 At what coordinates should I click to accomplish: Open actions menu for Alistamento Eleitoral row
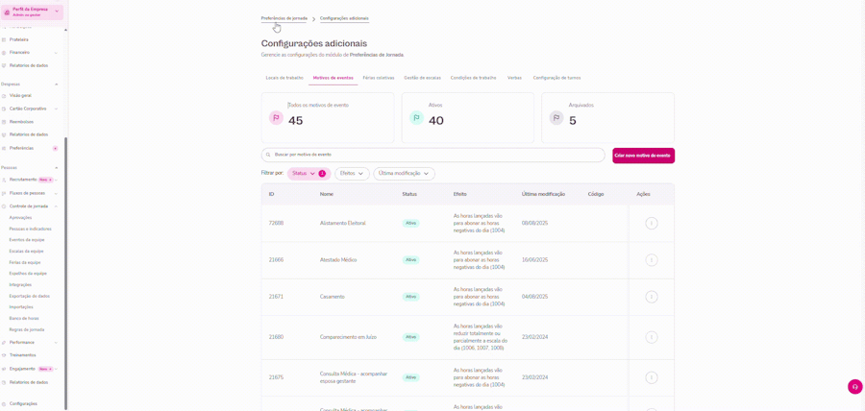pyautogui.click(x=651, y=223)
